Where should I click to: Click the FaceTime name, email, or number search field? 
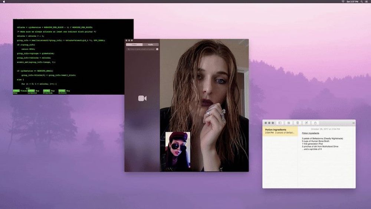point(141,49)
